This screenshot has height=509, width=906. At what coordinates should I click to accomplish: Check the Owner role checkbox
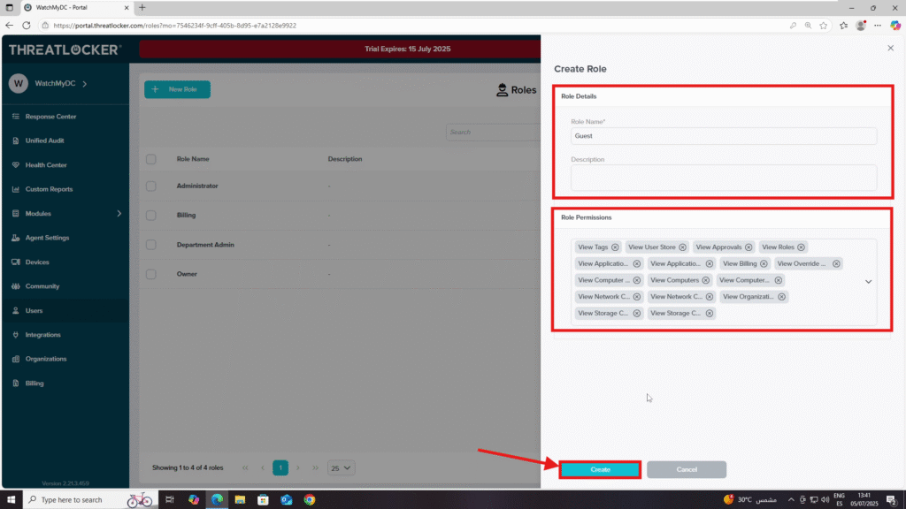[150, 274]
